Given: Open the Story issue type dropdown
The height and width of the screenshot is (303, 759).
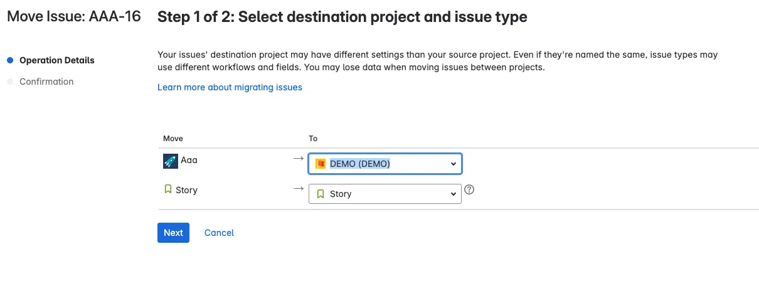Looking at the screenshot, I should pos(385,194).
